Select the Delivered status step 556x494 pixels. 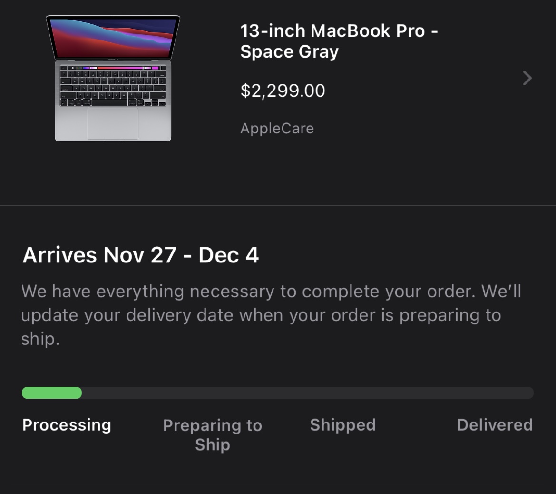(495, 425)
